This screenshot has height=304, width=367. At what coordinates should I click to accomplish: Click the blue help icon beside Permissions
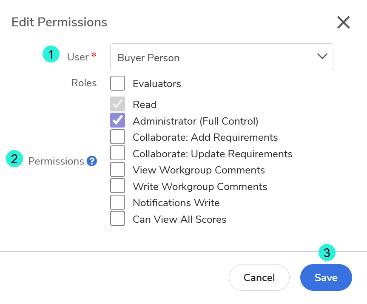[x=92, y=161]
